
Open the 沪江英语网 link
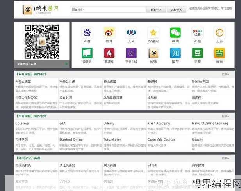point(67,166)
